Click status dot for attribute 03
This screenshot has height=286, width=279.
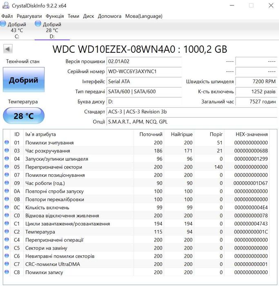tap(7, 150)
